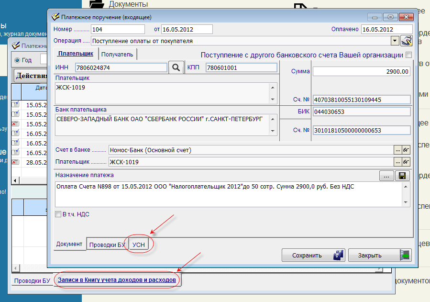Switch to the Получатель tab
This screenshot has width=430, height=302.
(117, 54)
